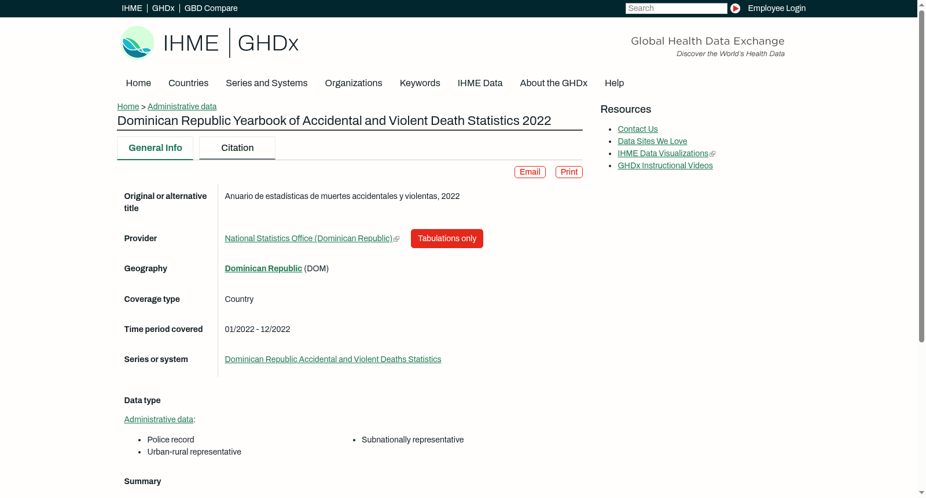Screen dimensions: 926x498
Task: Click the '01/2022 - 12/2022' time period value
Action: [258, 329]
